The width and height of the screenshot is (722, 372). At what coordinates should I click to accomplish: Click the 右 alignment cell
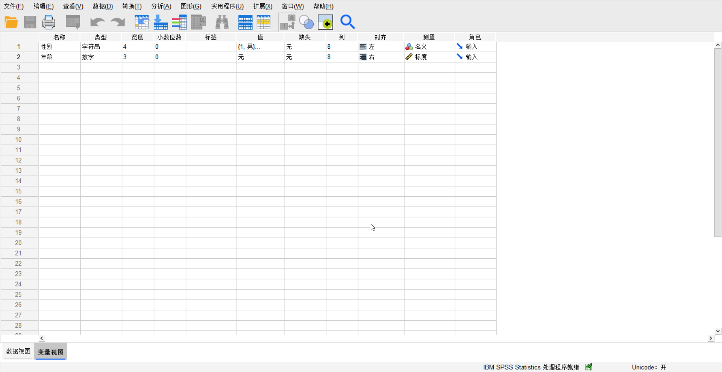tap(381, 57)
